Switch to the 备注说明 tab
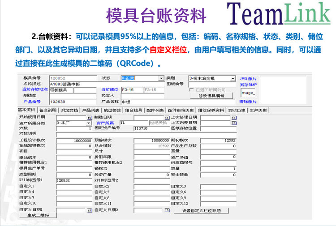This screenshot has height=226, width=336. (x=48, y=110)
